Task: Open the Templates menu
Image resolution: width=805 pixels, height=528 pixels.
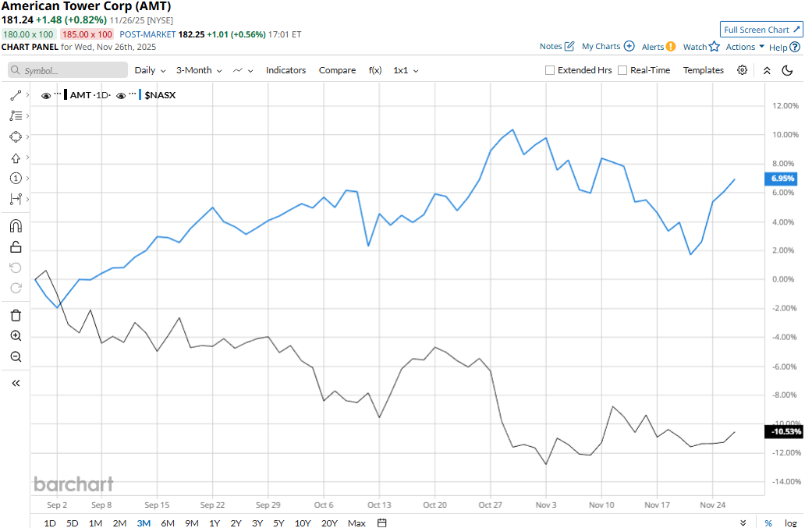Action: click(703, 70)
